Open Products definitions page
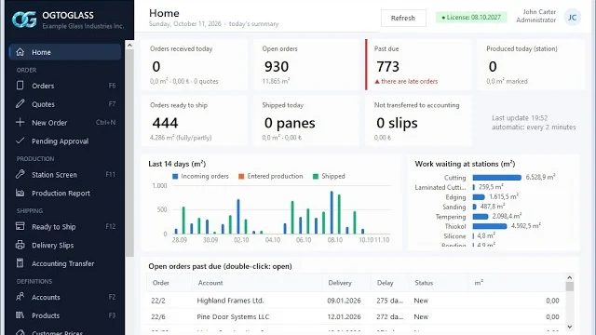 point(65,315)
